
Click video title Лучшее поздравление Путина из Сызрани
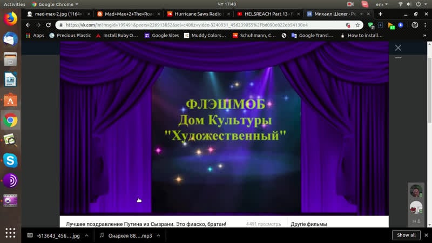146,224
